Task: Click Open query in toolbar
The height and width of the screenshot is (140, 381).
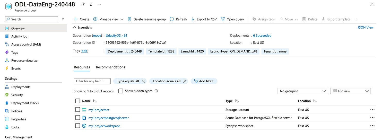Action: (232, 19)
